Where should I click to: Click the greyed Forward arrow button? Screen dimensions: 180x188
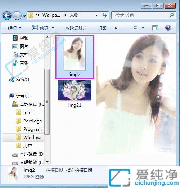pyautogui.click(x=17, y=15)
